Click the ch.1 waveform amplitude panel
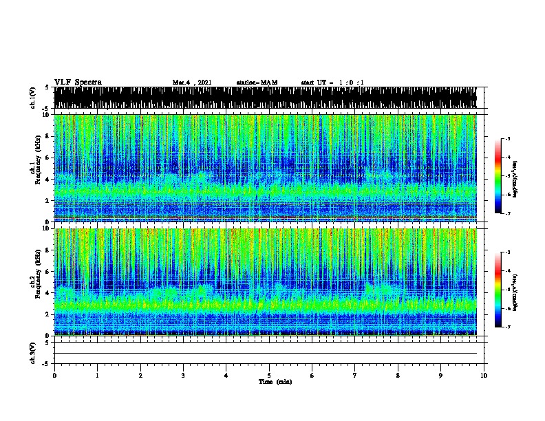545x421 pixels. 265,98
